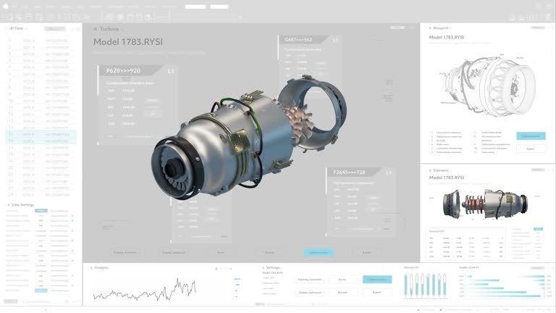Click the icon left of the Turbine title

tap(93, 28)
